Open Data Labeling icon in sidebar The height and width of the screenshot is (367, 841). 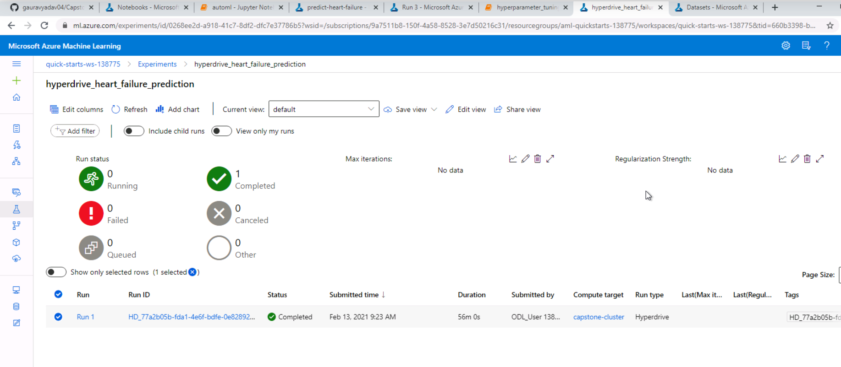tap(16, 323)
